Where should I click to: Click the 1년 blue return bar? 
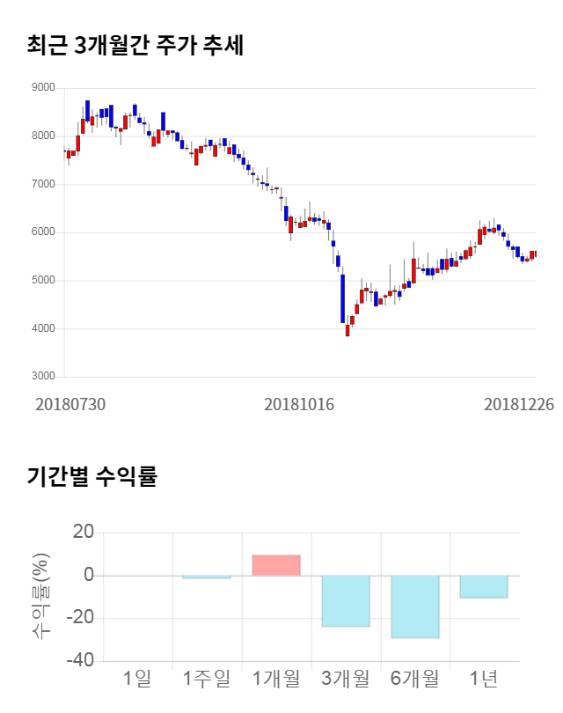click(484, 586)
